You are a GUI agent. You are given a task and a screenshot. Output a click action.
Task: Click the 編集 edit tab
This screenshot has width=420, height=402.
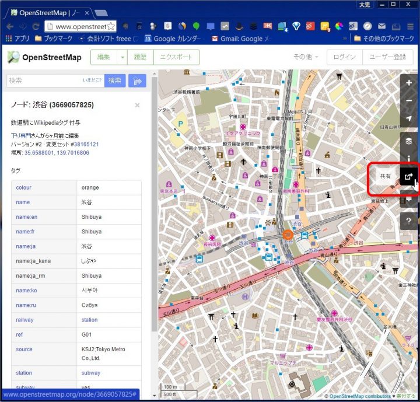[104, 57]
